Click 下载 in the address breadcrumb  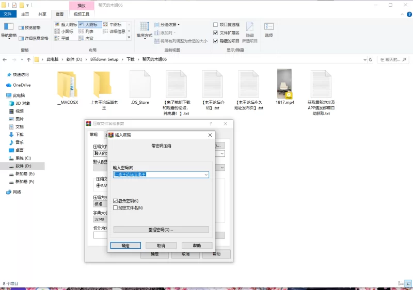[131, 59]
